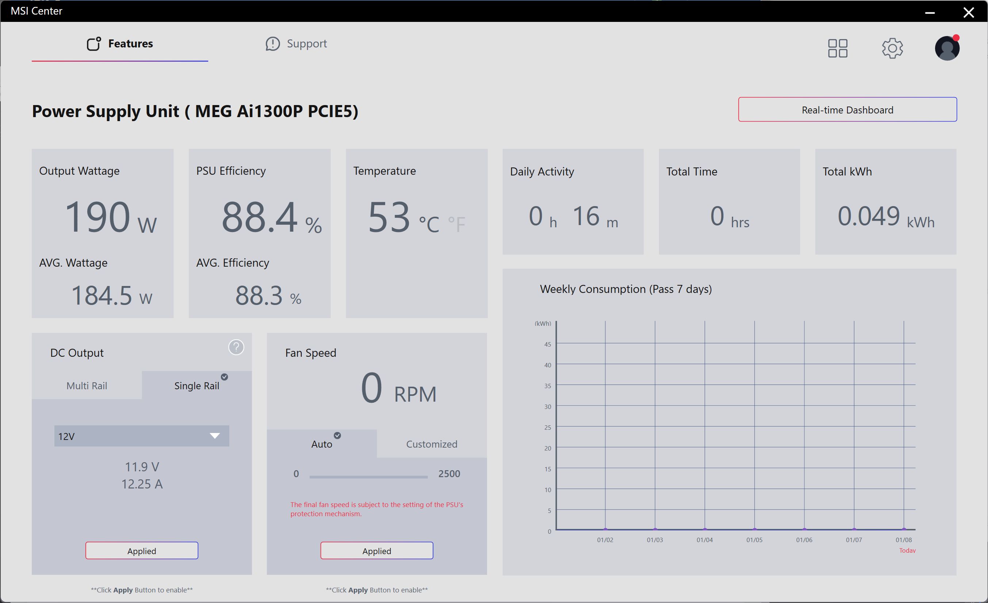Viewport: 988px width, 603px height.
Task: Minimize the MSI Center window
Action: (x=930, y=12)
